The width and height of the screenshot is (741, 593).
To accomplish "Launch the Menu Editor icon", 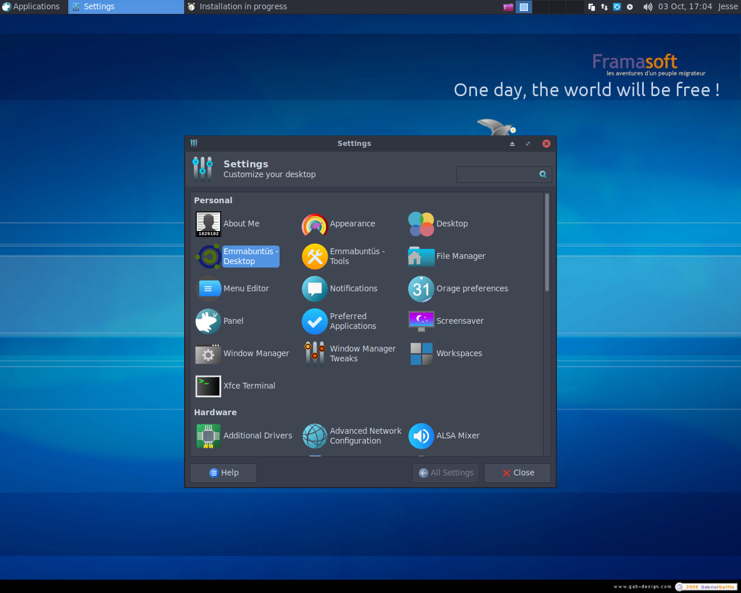I will tap(208, 289).
